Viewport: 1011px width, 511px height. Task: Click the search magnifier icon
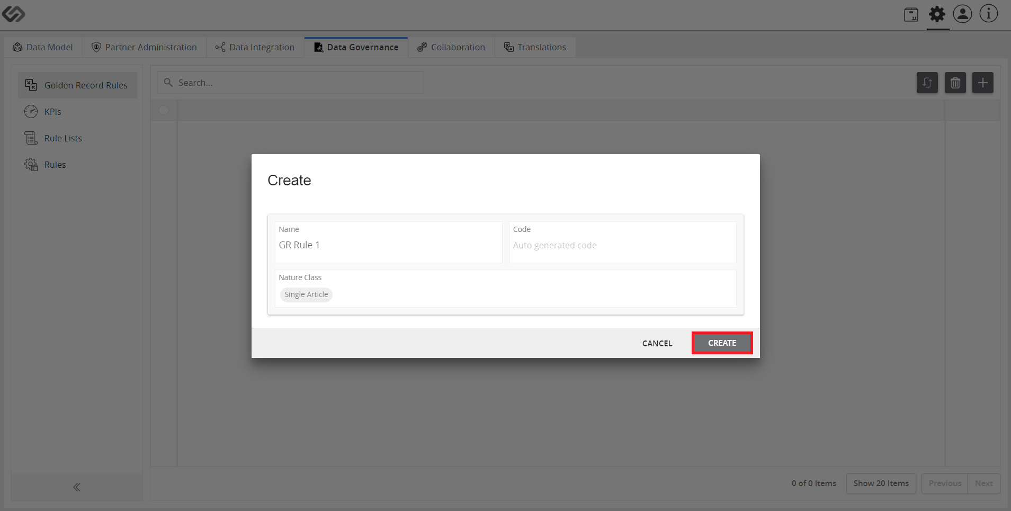pos(168,83)
